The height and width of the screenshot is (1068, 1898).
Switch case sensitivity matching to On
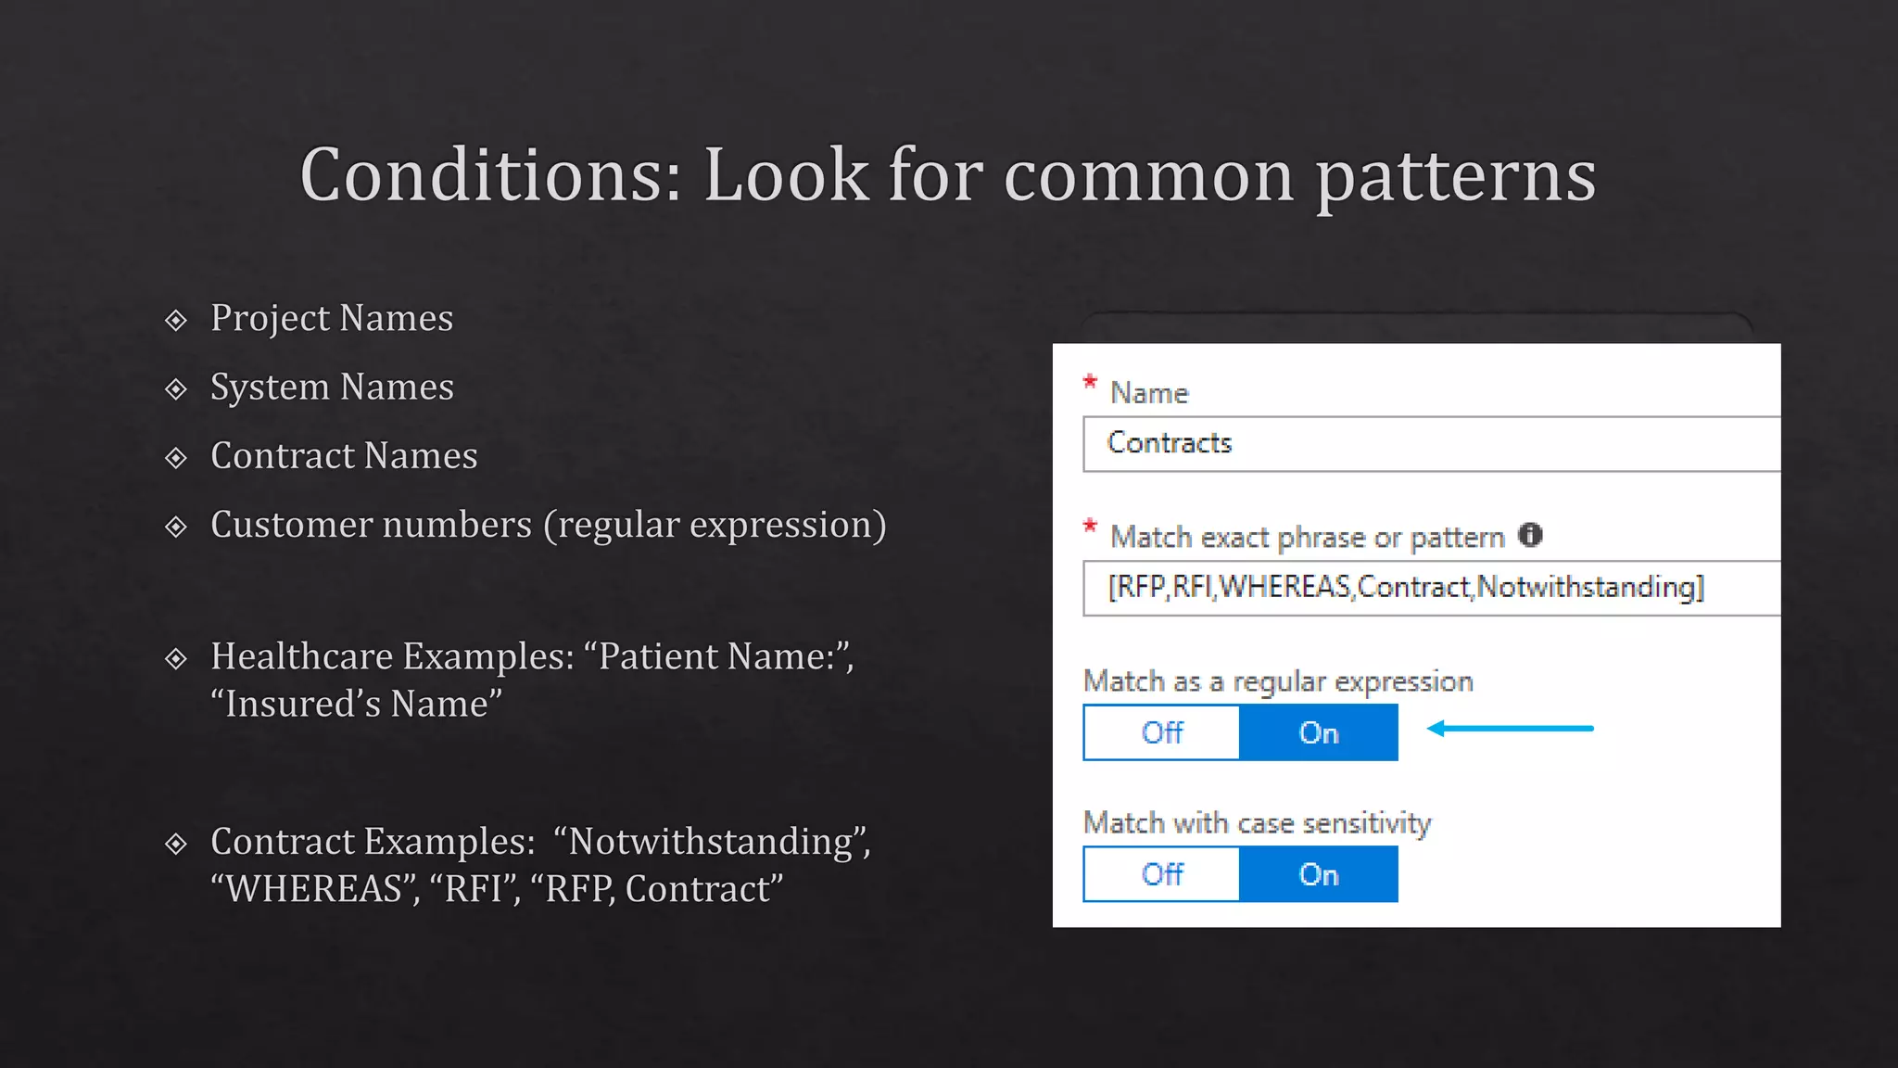tap(1318, 874)
